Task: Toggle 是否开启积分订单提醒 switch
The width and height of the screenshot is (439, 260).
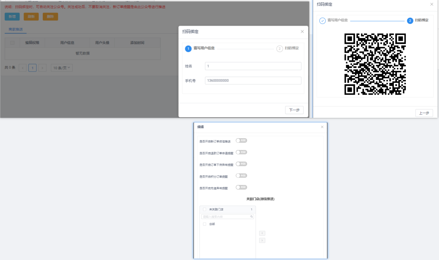Action: click(241, 176)
